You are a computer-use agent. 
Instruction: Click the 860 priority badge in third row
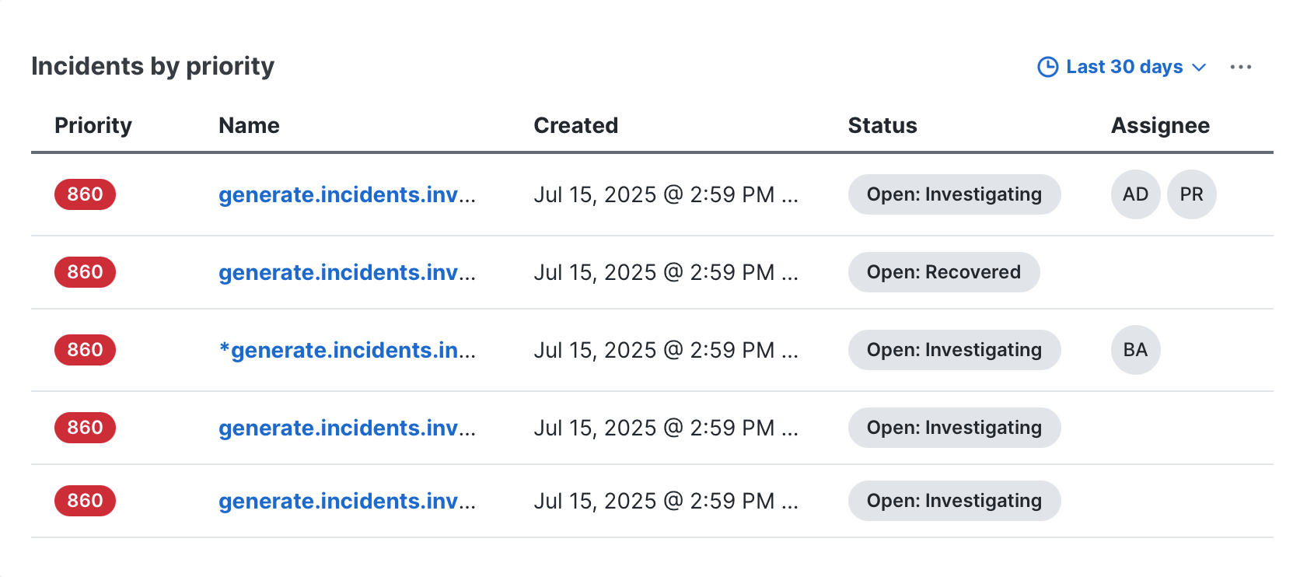[x=85, y=350]
